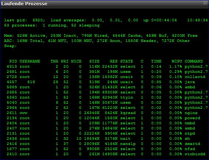Click the Swap line
The height and width of the screenshot is (160, 209).
click(x=10, y=46)
